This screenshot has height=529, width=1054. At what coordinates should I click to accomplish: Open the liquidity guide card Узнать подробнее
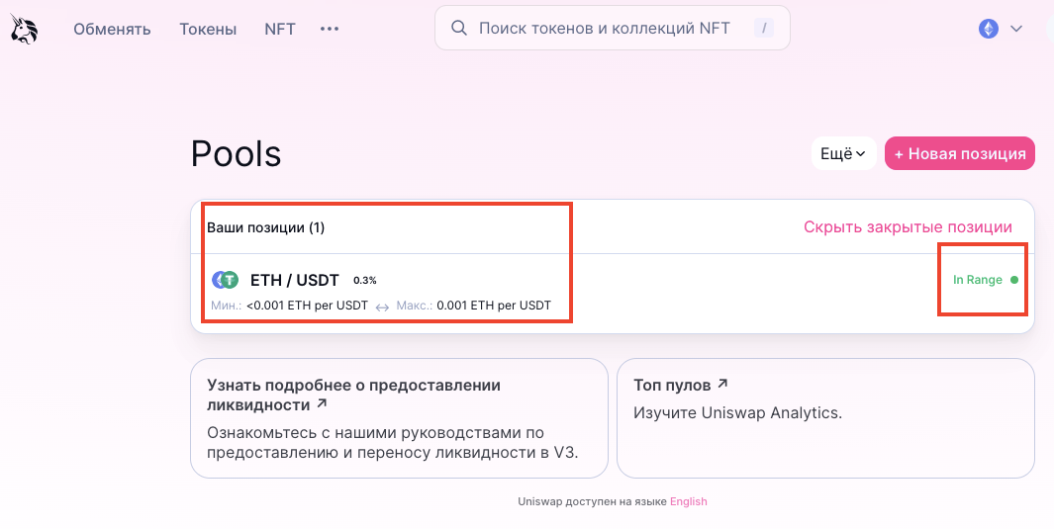398,417
